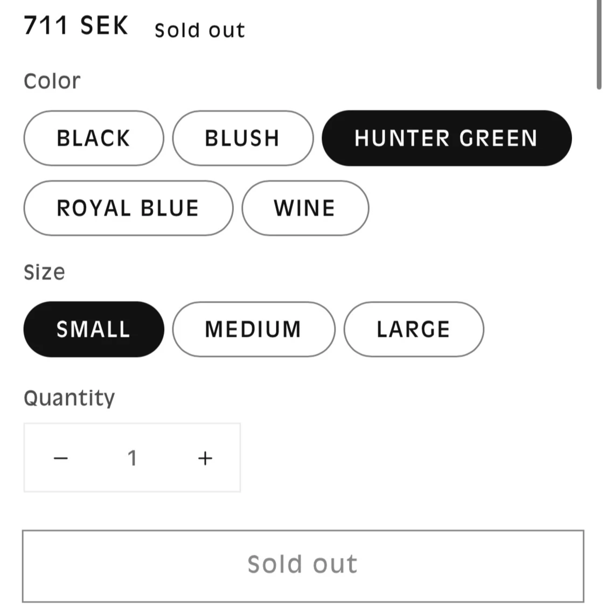
Task: Click the selected Small size pill
Action: pyautogui.click(x=93, y=329)
